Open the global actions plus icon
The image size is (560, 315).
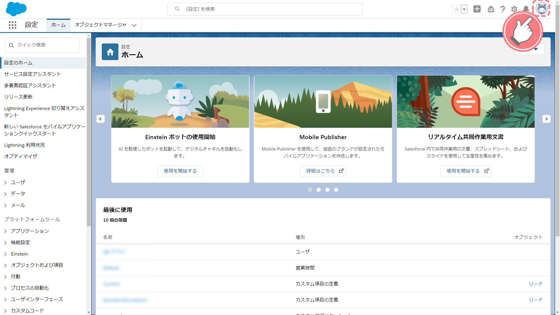(x=477, y=9)
